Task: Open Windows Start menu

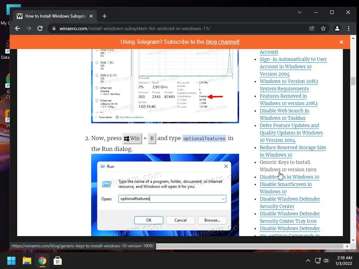Action: point(11,261)
